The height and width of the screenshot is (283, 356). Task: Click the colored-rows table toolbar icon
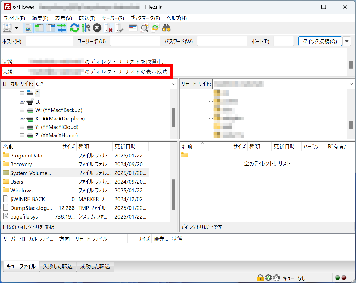click(x=133, y=28)
